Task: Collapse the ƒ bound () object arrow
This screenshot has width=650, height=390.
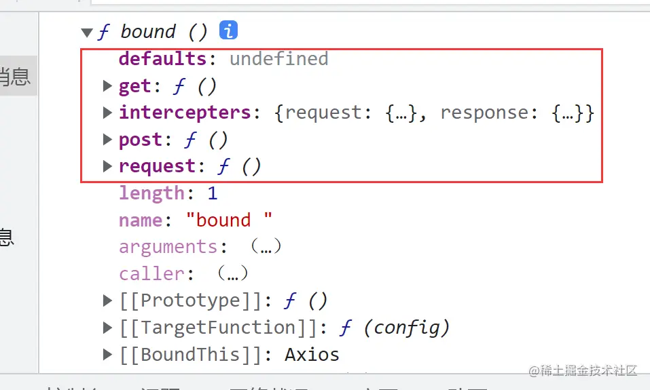Action: [x=86, y=32]
